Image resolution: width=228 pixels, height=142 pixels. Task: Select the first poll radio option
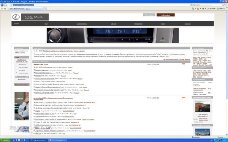17,65
